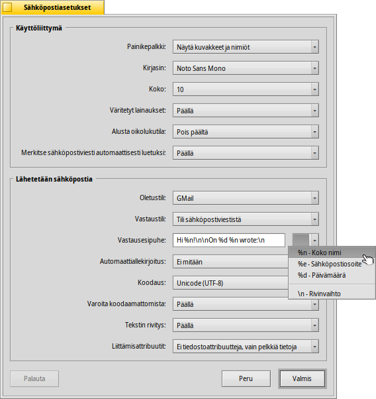Image resolution: width=376 pixels, height=399 pixels.
Task: Open the Painikepalkki dropdown
Action: [x=246, y=47]
